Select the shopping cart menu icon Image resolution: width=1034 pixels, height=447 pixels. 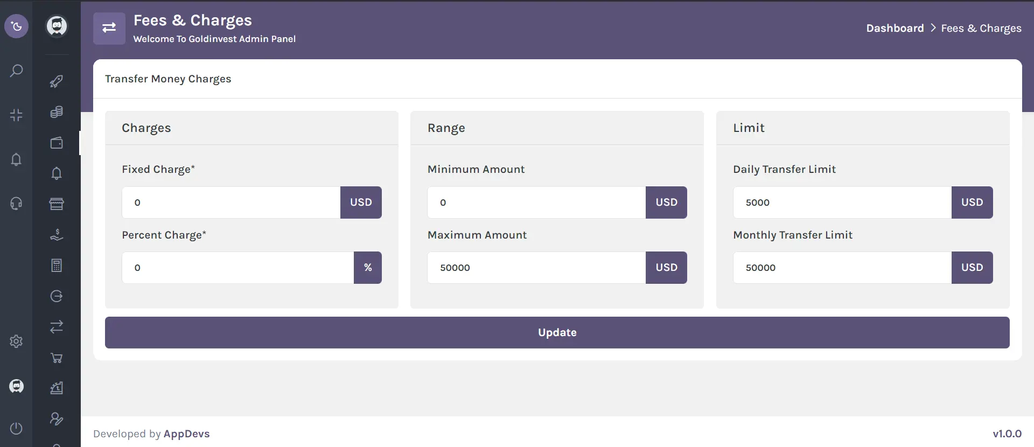[57, 358]
